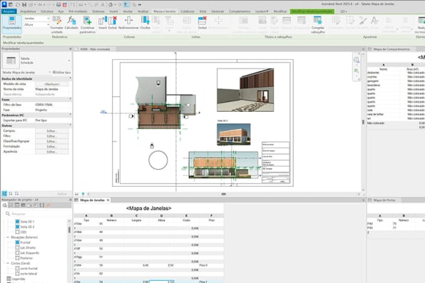Click the default 3D view house icon
This screenshot has width=425, height=283.
pyautogui.click(x=111, y=4)
